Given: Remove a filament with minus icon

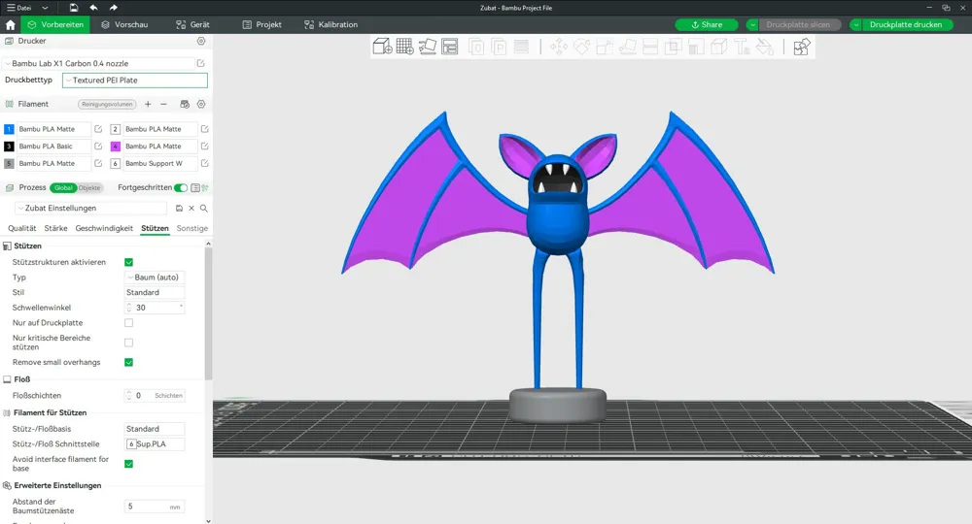Looking at the screenshot, I should pos(163,104).
